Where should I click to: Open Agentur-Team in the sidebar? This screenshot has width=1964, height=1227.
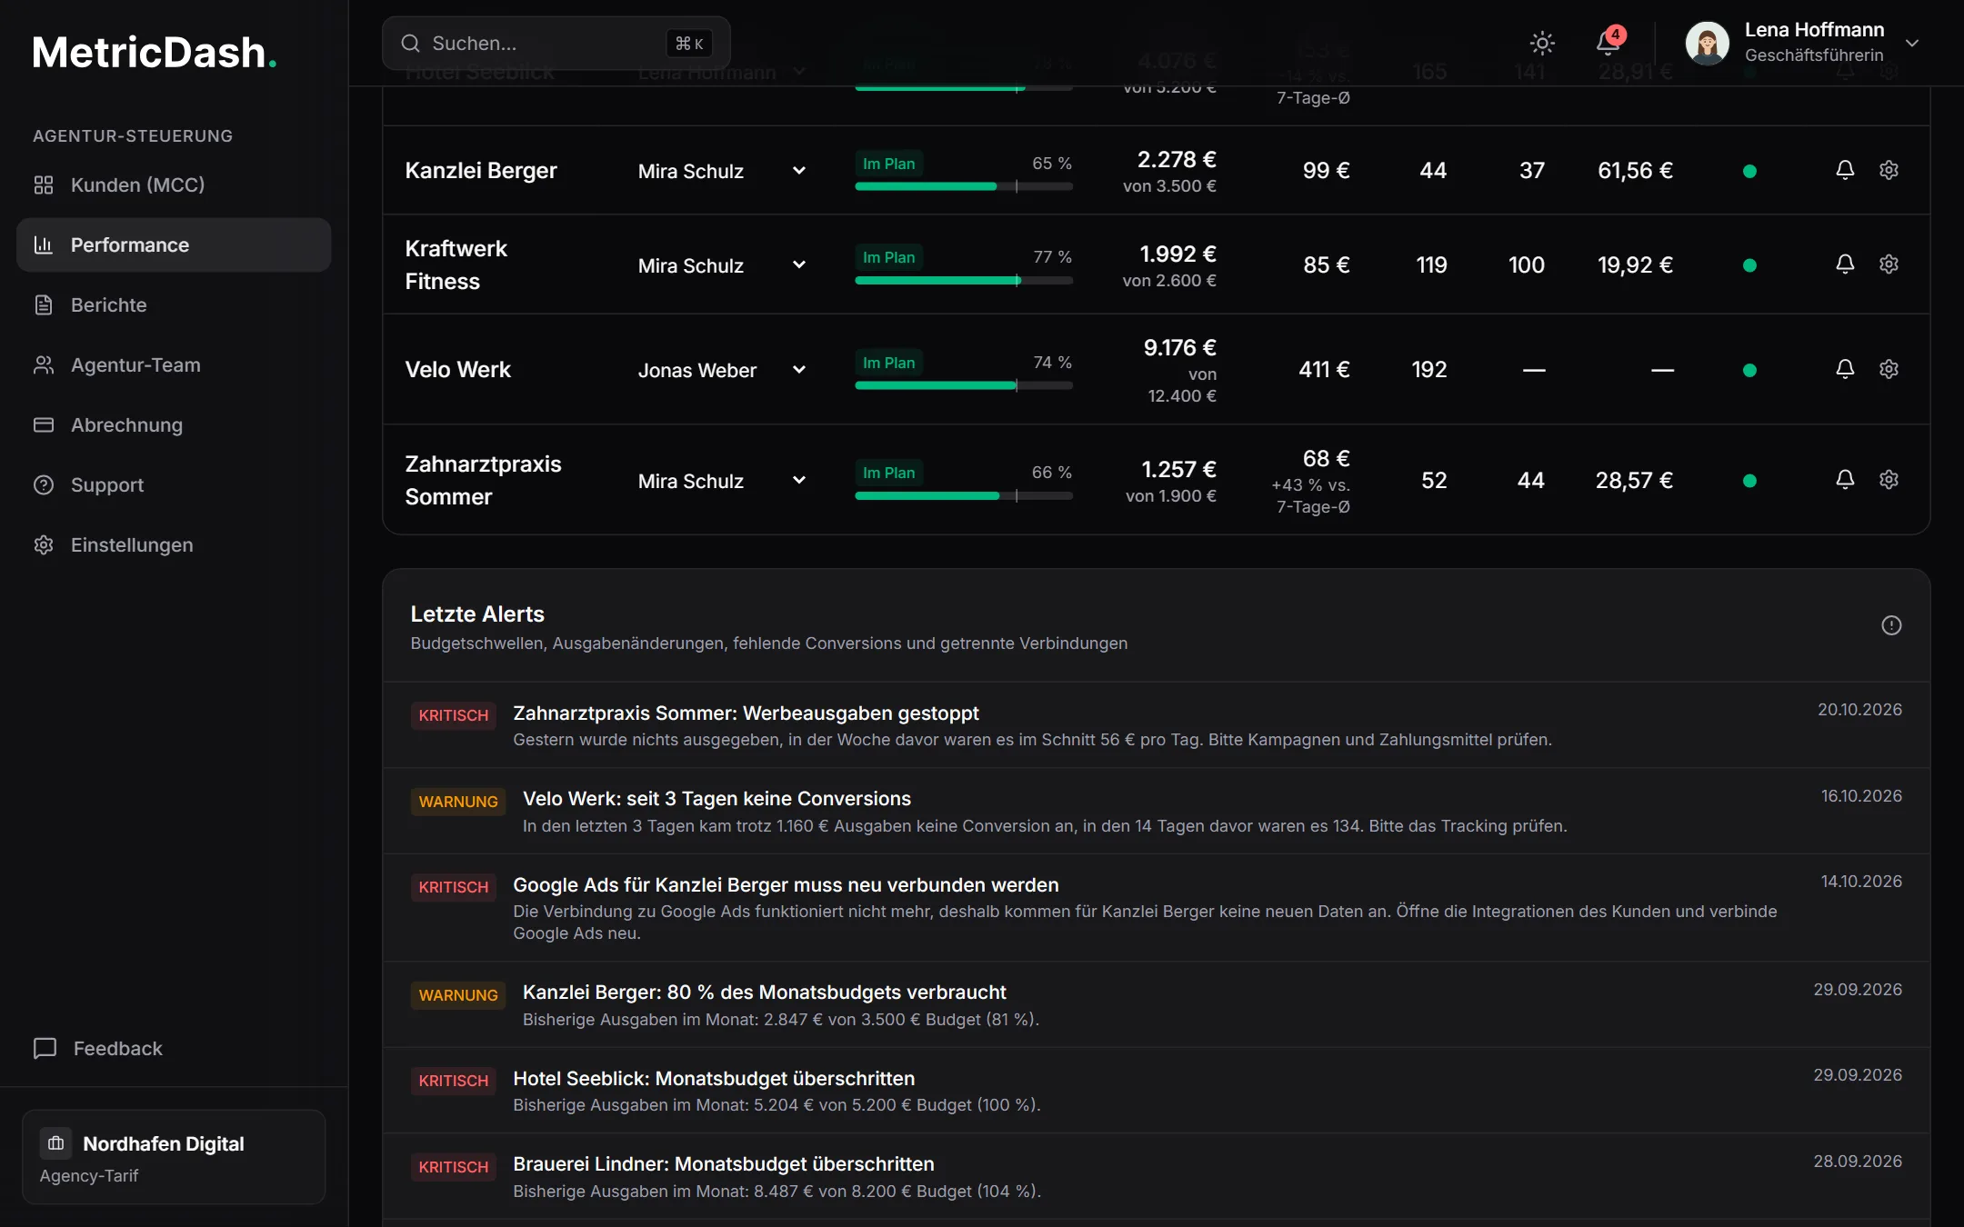coord(174,364)
